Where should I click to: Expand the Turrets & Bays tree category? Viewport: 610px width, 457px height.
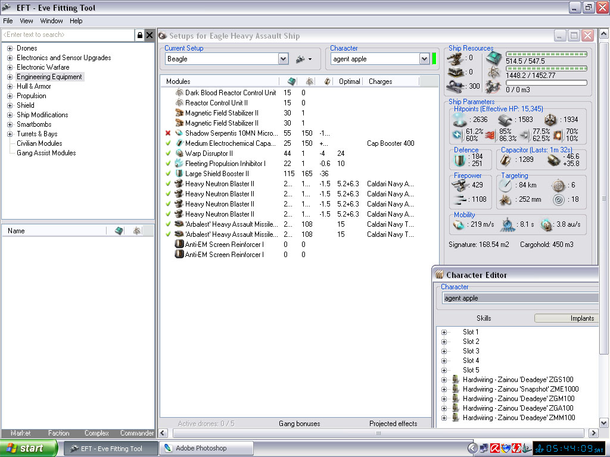click(x=10, y=134)
